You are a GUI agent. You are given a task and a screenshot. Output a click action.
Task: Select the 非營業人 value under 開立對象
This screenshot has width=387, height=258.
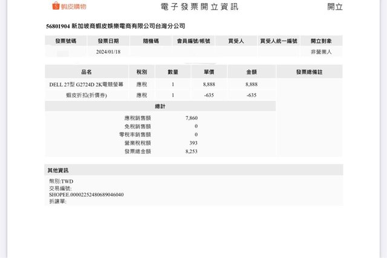pos(321,52)
